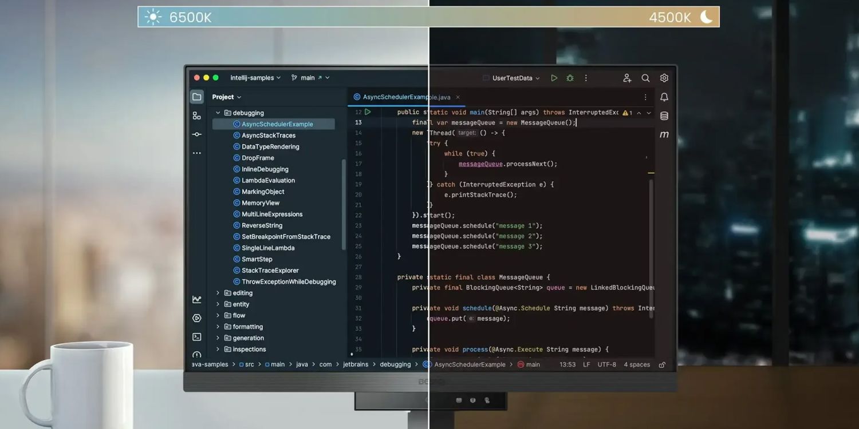The width and height of the screenshot is (859, 429).
Task: Select MemoryView in the project tree
Action: pos(261,203)
